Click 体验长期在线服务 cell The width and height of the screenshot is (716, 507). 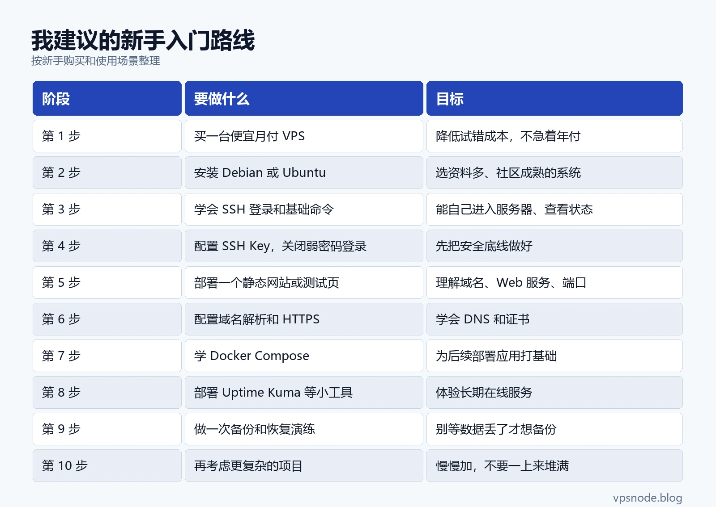pyautogui.click(x=554, y=392)
